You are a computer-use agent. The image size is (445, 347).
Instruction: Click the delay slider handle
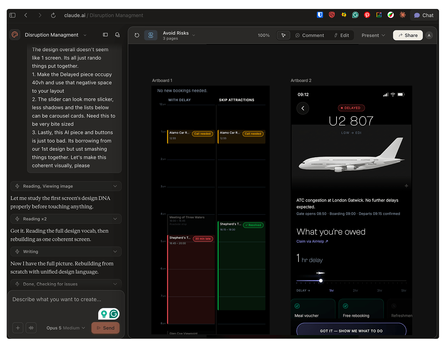coord(321,280)
